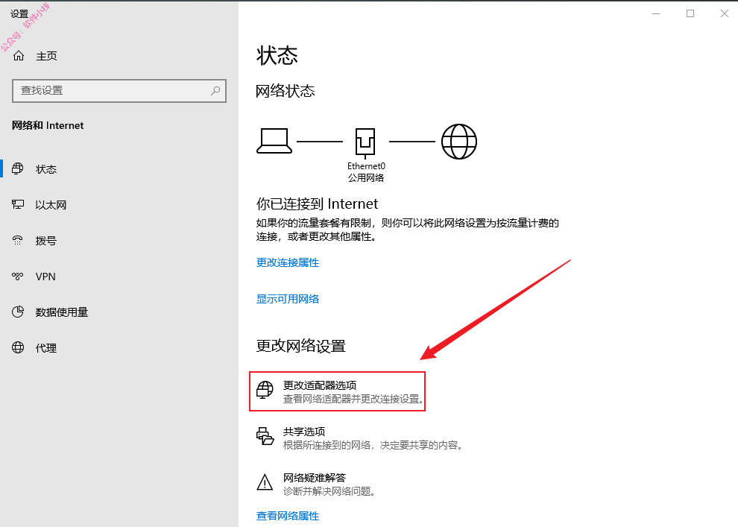The height and width of the screenshot is (527, 738).
Task: Open the 主页 home label
Action: click(47, 56)
